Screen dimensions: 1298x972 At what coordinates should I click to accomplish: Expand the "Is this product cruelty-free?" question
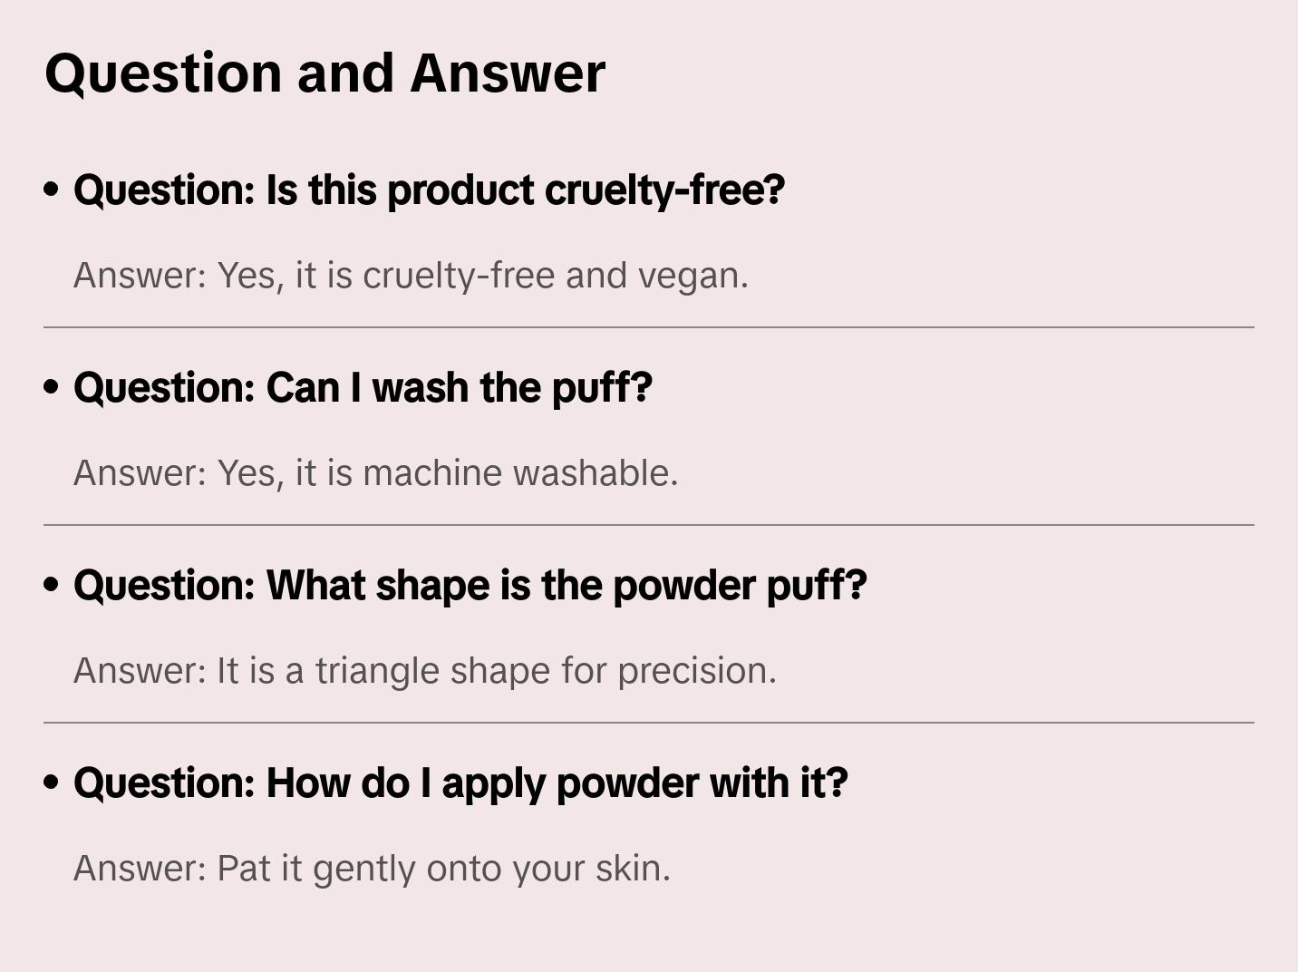(429, 190)
